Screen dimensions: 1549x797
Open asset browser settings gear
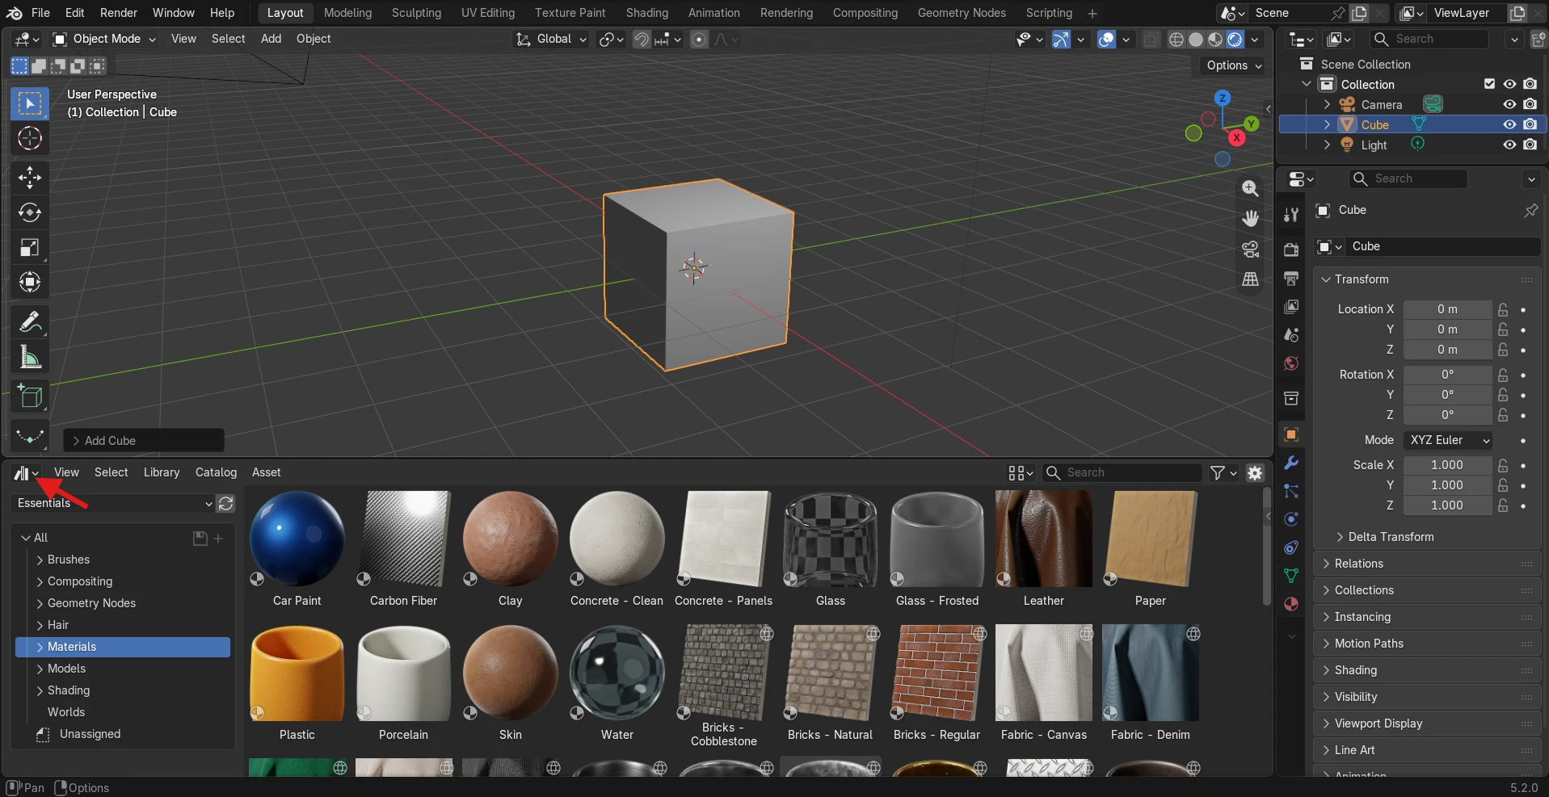point(1255,472)
